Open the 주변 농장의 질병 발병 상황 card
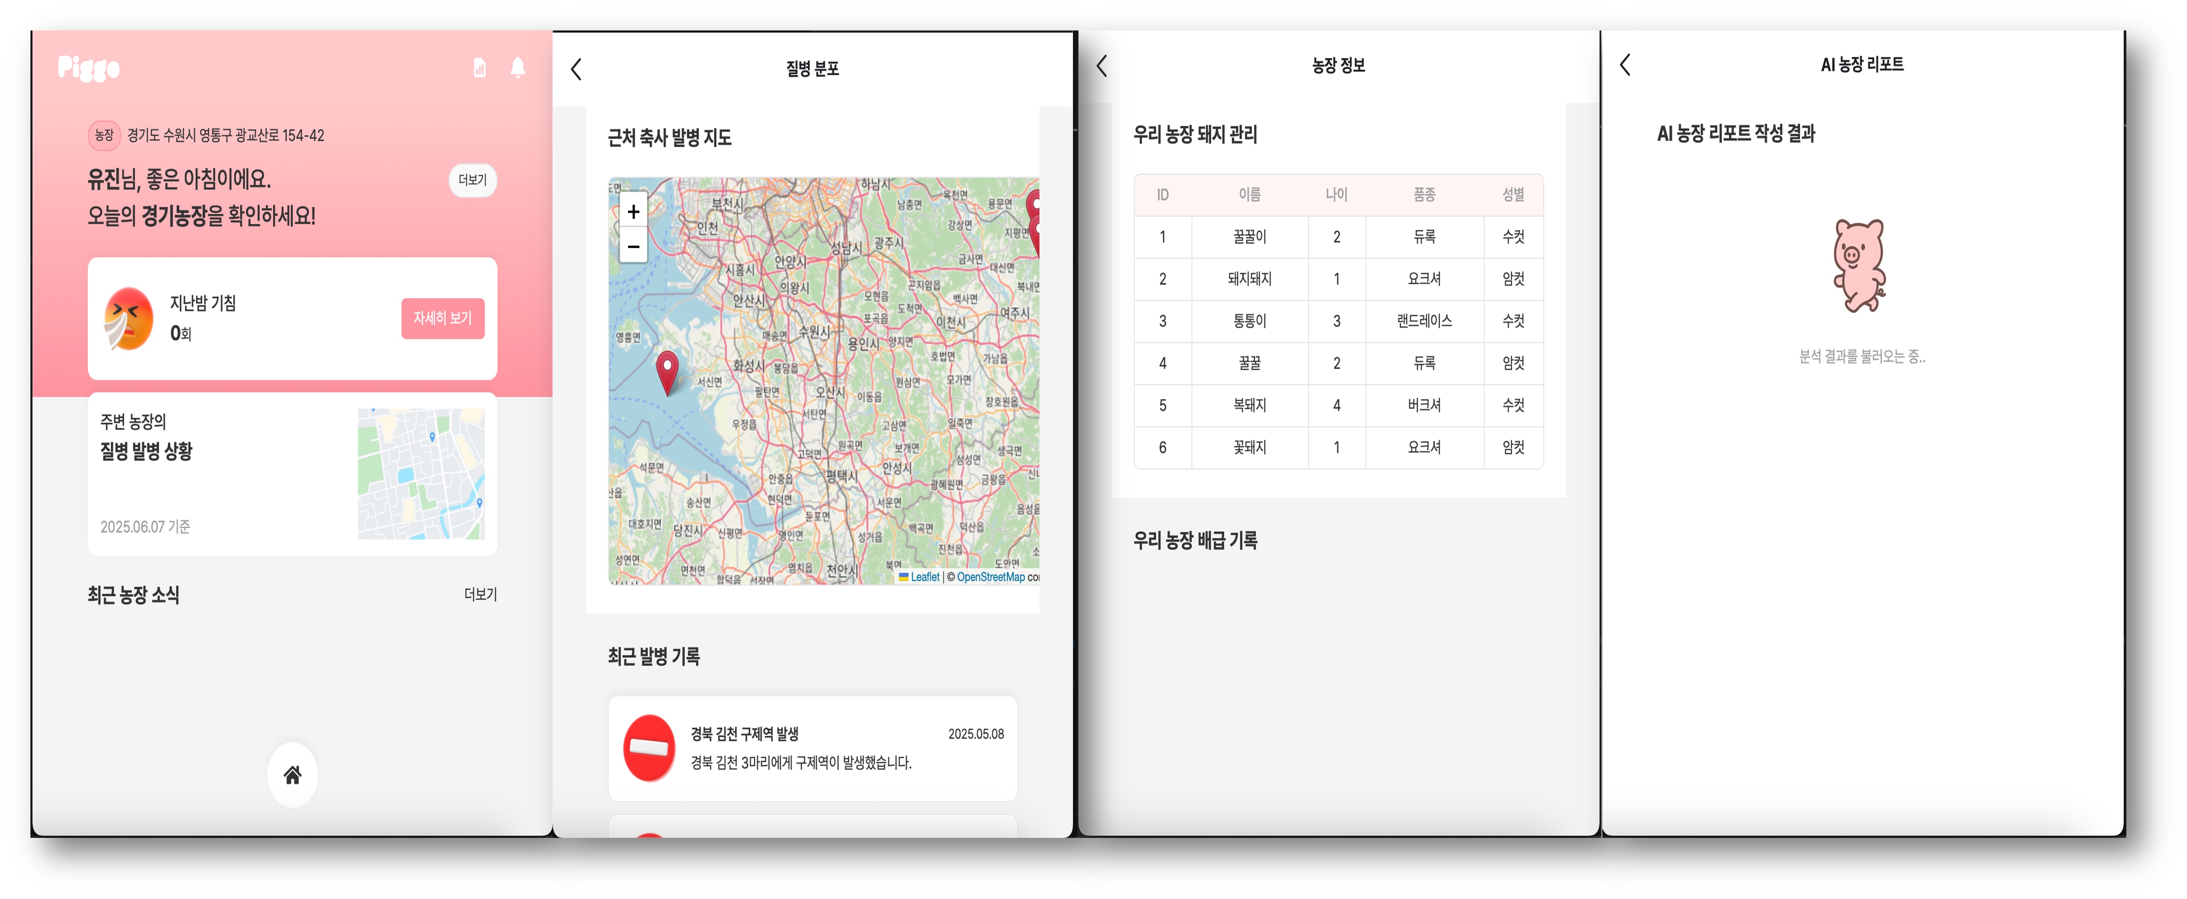 tap(293, 475)
